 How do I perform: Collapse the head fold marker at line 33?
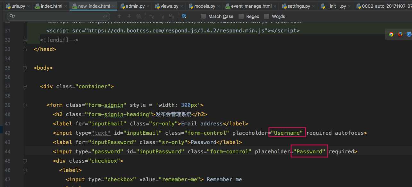tap(25, 49)
